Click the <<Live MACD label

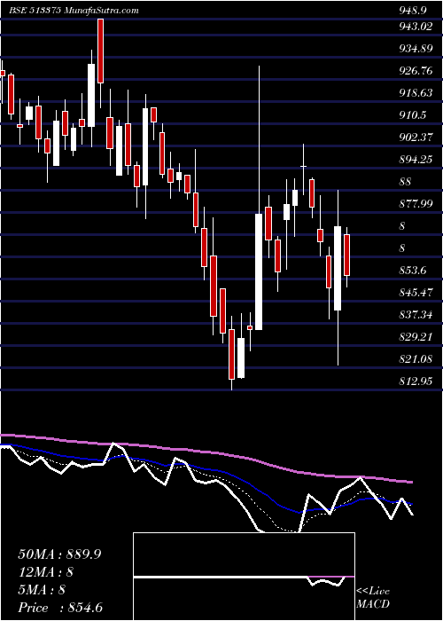coord(373,598)
